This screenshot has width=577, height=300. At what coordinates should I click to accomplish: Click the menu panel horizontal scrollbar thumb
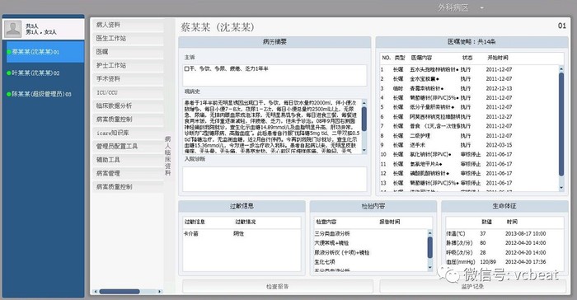pyautogui.click(x=120, y=292)
